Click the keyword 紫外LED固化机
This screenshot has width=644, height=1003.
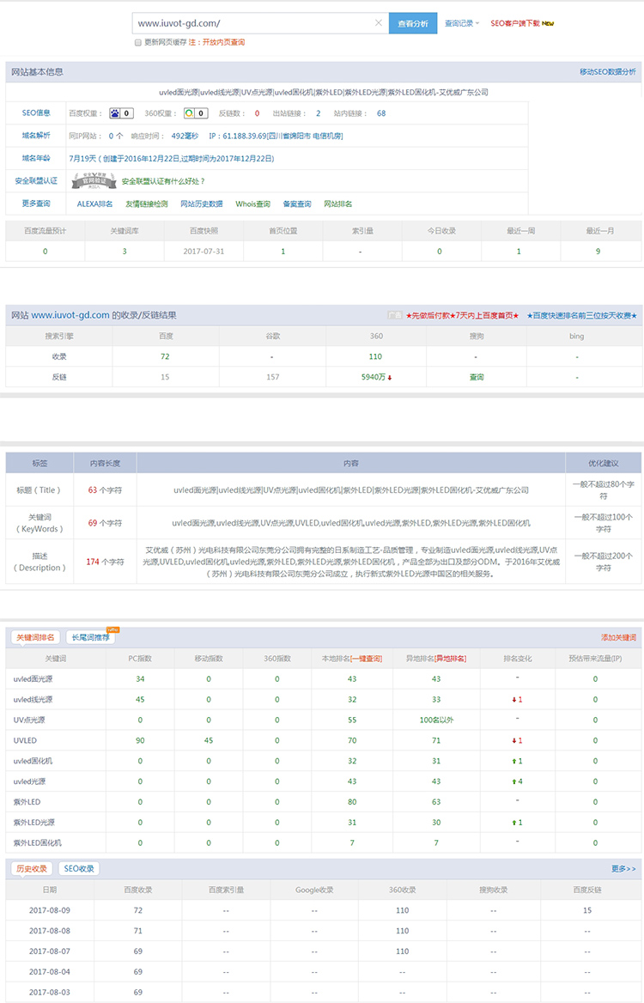(x=38, y=843)
